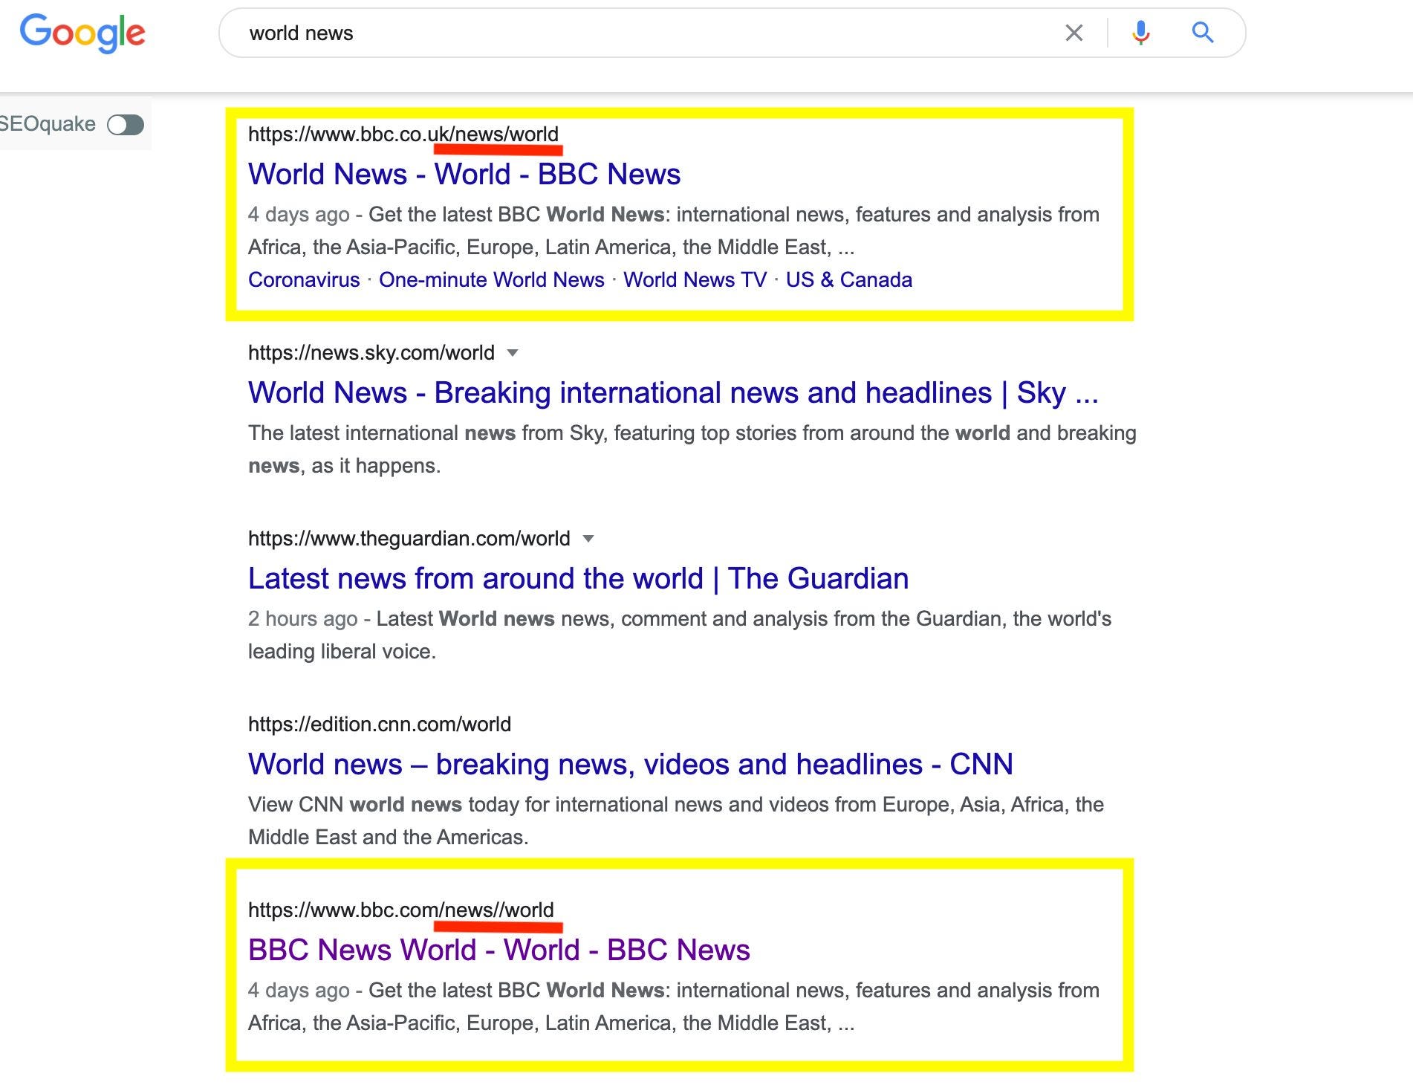Viewport: 1413px width, 1085px height.
Task: Click the Sky snippet 'The latest international news' text
Action: (382, 433)
